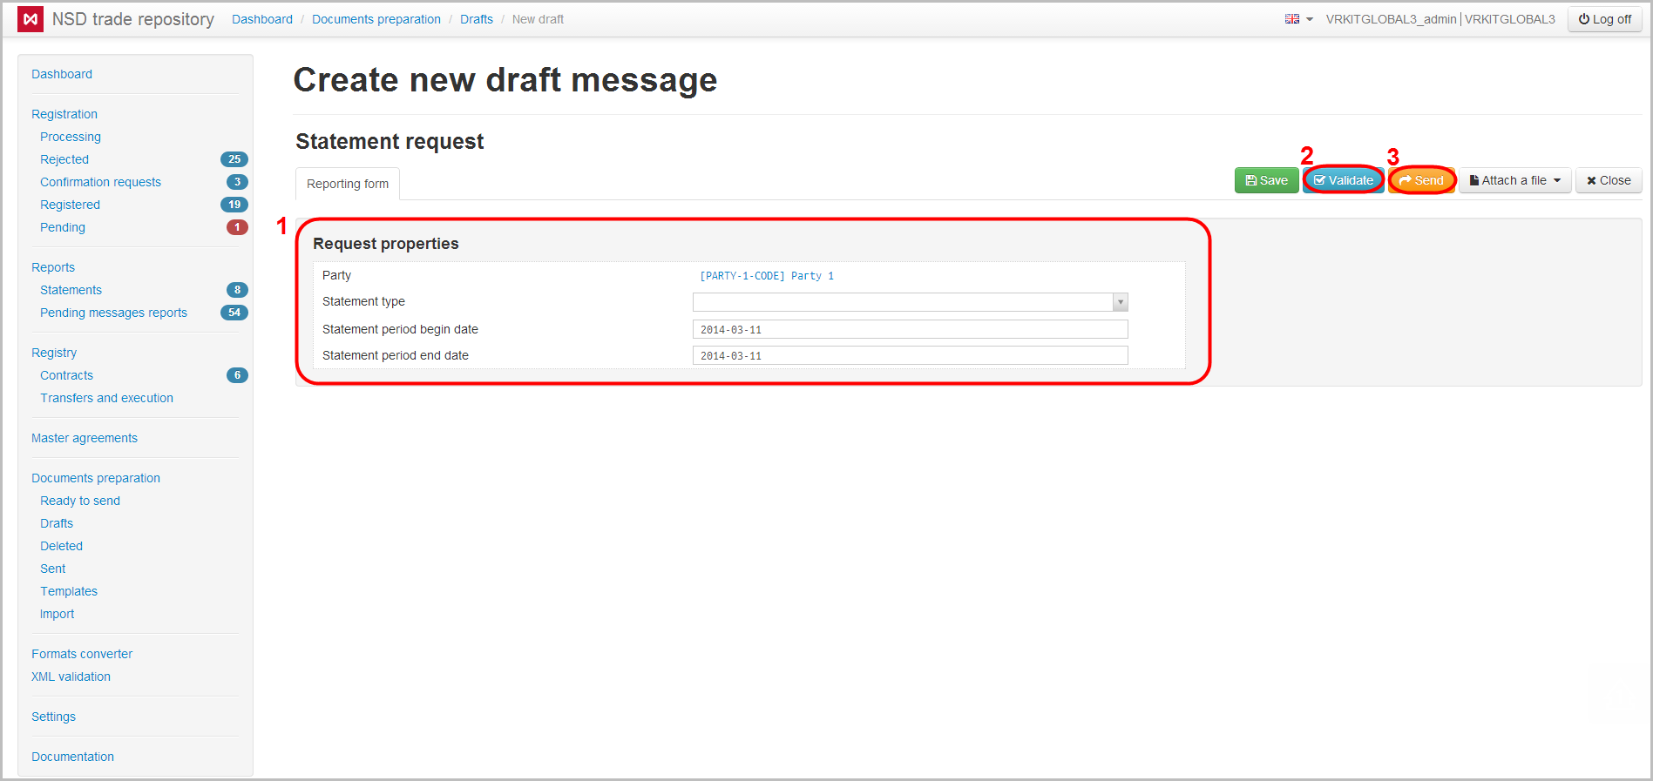Switch to the Reporting form tab
The height and width of the screenshot is (781, 1653).
[x=348, y=184]
